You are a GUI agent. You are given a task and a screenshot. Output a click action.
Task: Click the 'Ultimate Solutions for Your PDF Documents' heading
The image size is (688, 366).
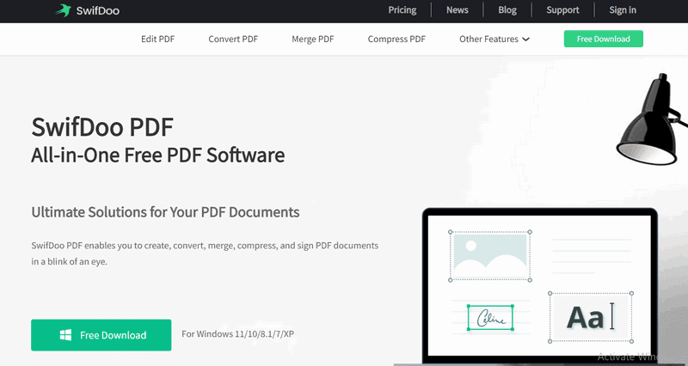click(165, 212)
